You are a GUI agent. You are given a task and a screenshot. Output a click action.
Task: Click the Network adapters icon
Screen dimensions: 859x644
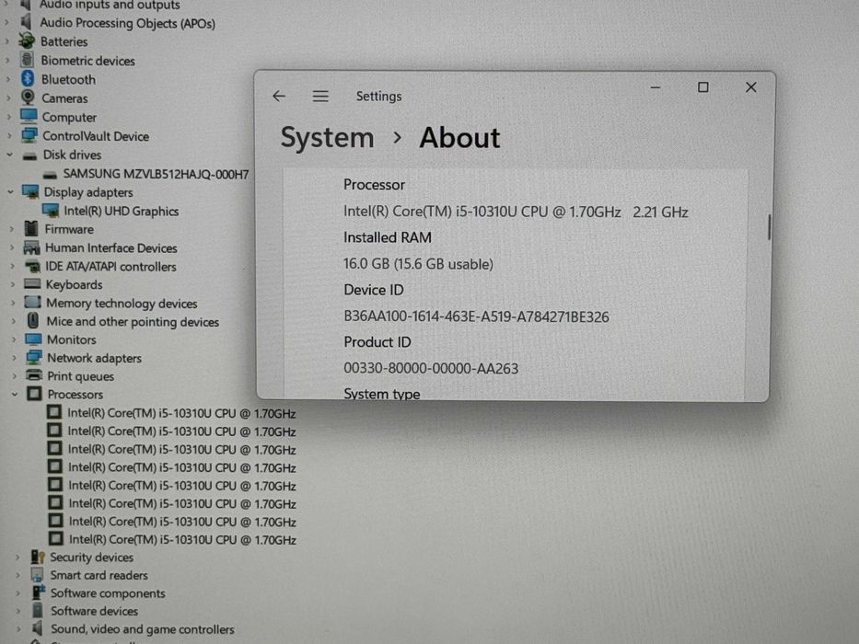pyautogui.click(x=34, y=357)
